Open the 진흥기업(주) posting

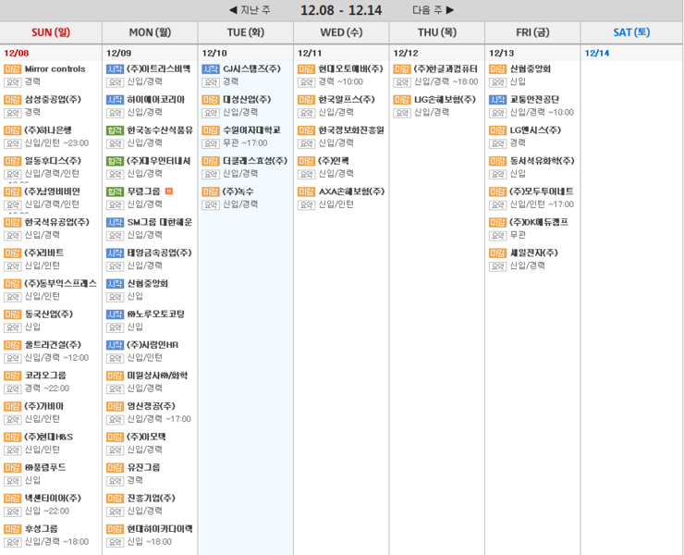151,499
